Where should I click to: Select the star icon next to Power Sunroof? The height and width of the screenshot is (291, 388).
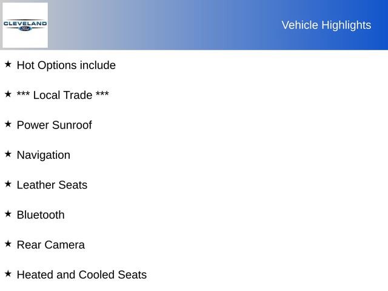(x=8, y=124)
